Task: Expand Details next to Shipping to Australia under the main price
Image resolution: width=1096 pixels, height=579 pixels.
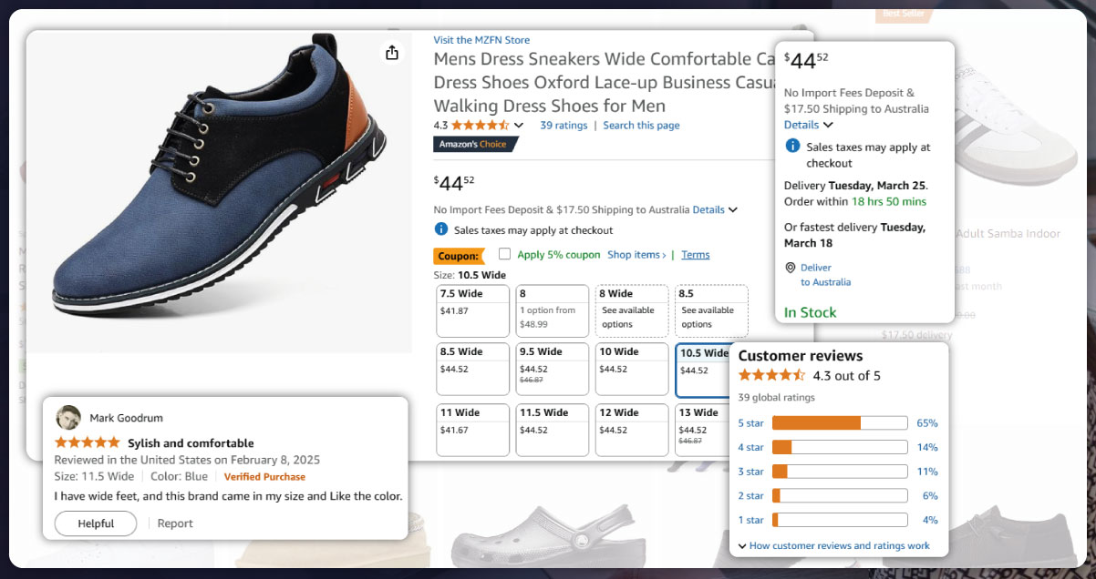Action: (x=715, y=209)
